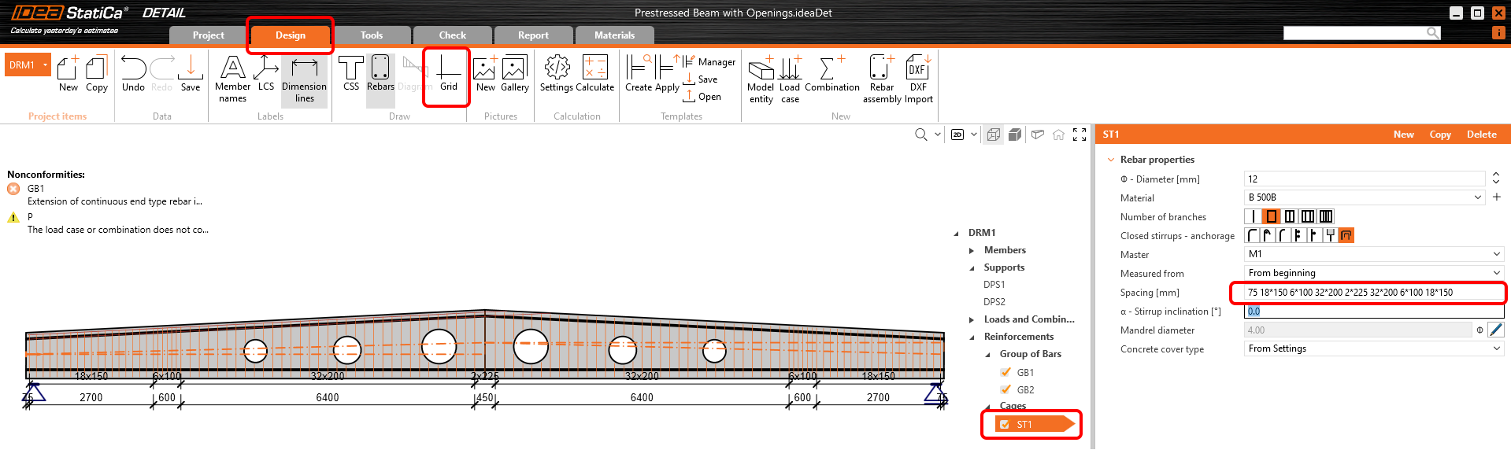
Task: Open the Measured from dropdown
Action: coord(1373,273)
